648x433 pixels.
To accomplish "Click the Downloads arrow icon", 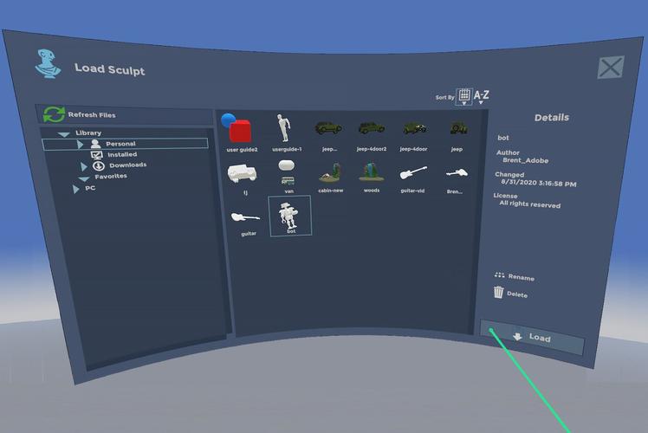I will (x=98, y=165).
